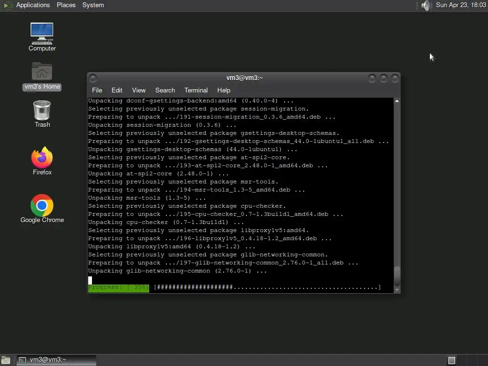488x366 pixels.
Task: Minimize the terminal window
Action: [372, 78]
